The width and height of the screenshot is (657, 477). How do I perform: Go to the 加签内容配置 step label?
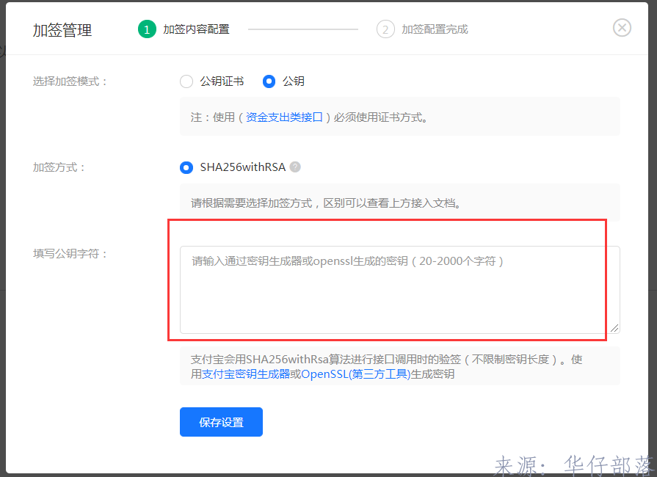pos(196,29)
